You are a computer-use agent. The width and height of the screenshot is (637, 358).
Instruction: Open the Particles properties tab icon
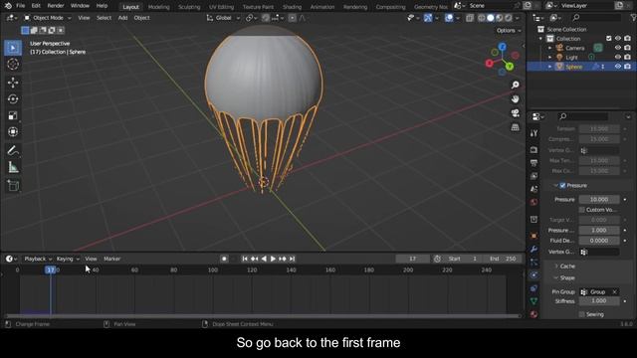(x=533, y=263)
